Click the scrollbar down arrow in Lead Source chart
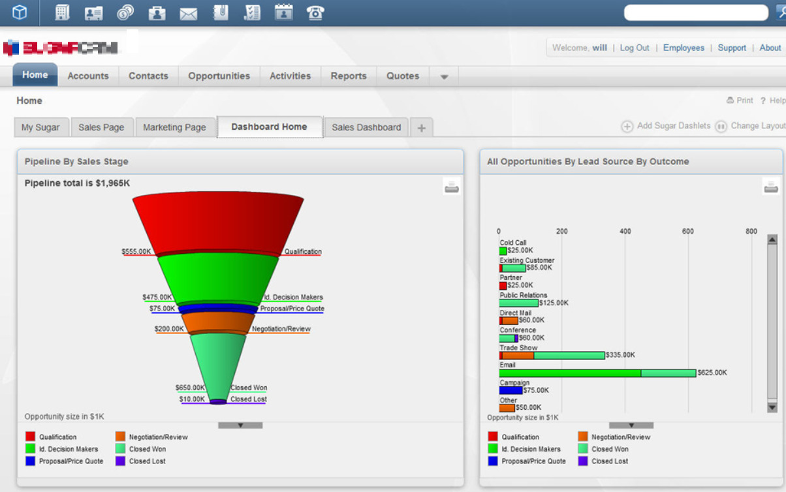The height and width of the screenshot is (492, 786). click(x=772, y=407)
